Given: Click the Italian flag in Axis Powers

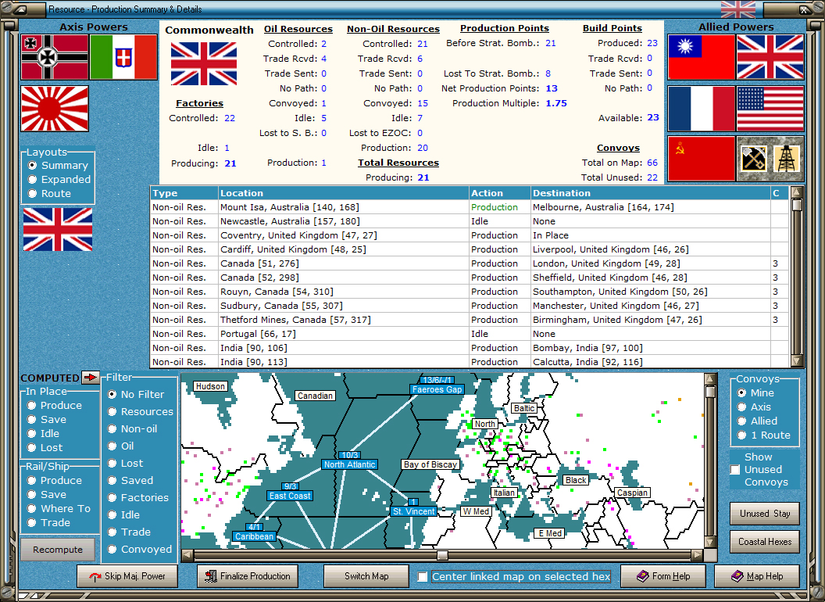Looking at the screenshot, I should tap(123, 57).
